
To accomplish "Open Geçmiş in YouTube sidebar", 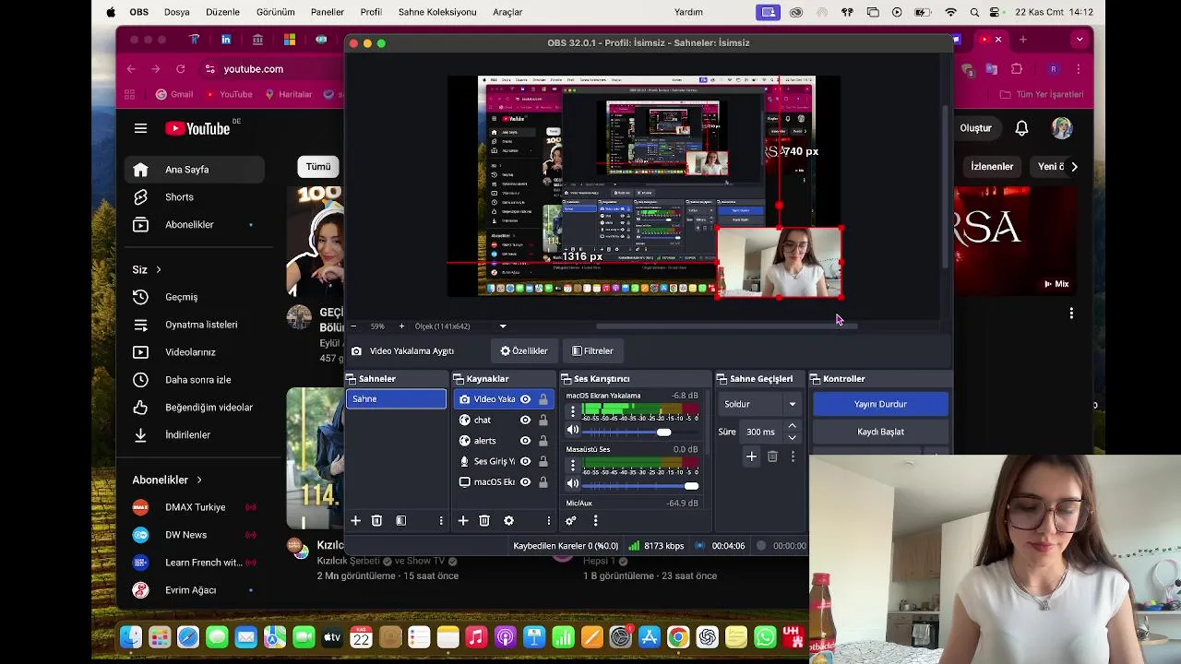I will pos(194,297).
